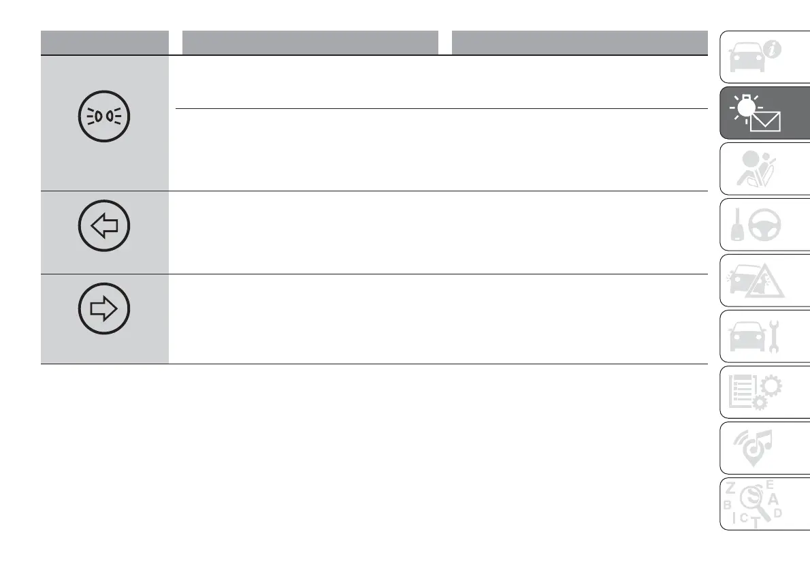
Task: Click the middle grey column header bar
Action: coord(310,42)
